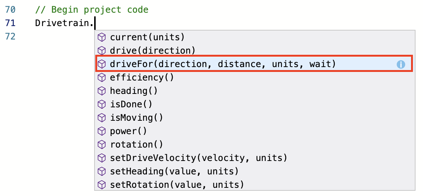Click the info icon on driveFor suggestion
Image resolution: width=423 pixels, height=196 pixels.
tap(401, 64)
